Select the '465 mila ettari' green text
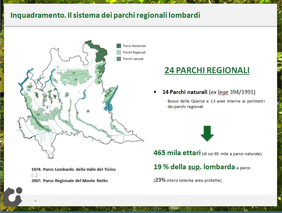The image size is (282, 213). tap(177, 153)
